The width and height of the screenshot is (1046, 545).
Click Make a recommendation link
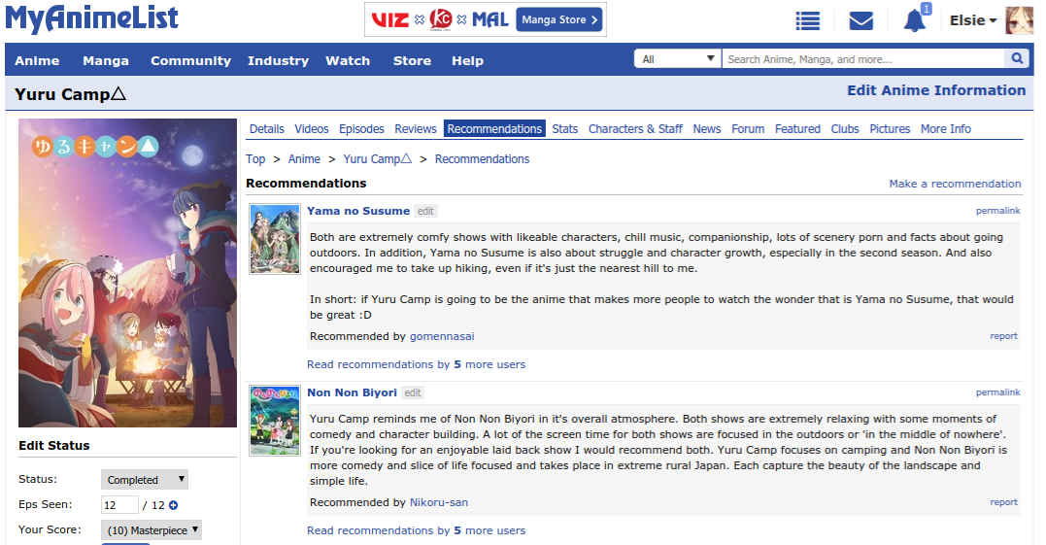(x=955, y=184)
